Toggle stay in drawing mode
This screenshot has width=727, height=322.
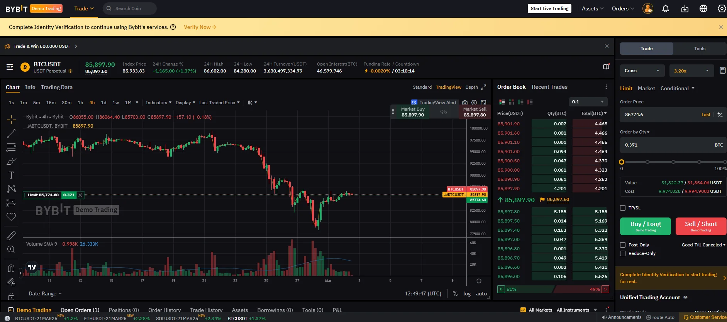coord(11,282)
